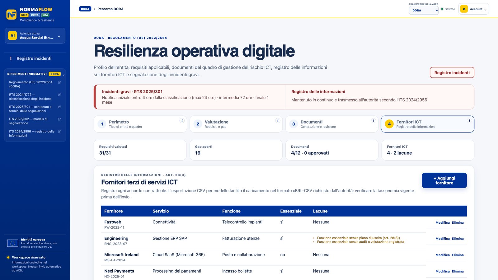The width and height of the screenshot is (498, 280).
Task: Open external link icon for RTS 2024/1772
Action: click(x=59, y=95)
